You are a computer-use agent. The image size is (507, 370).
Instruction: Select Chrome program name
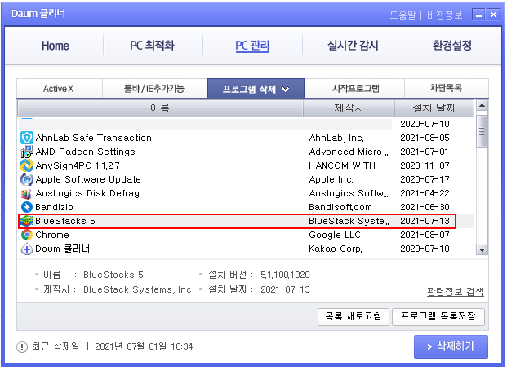point(52,235)
